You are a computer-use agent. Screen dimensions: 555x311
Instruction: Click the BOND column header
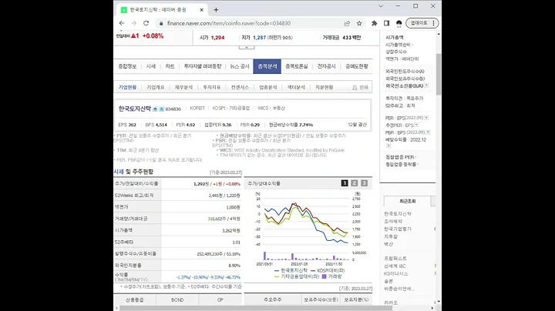177,299
